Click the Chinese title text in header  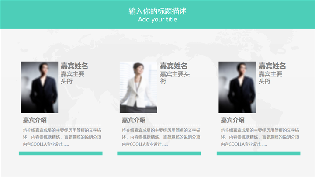click(x=157, y=11)
